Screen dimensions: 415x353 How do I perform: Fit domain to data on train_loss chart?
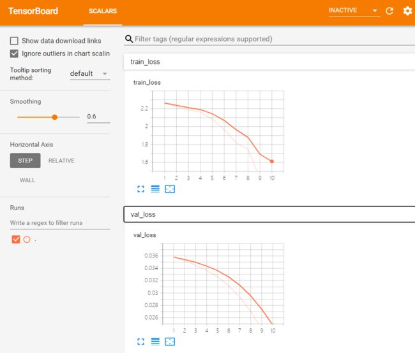pos(170,189)
